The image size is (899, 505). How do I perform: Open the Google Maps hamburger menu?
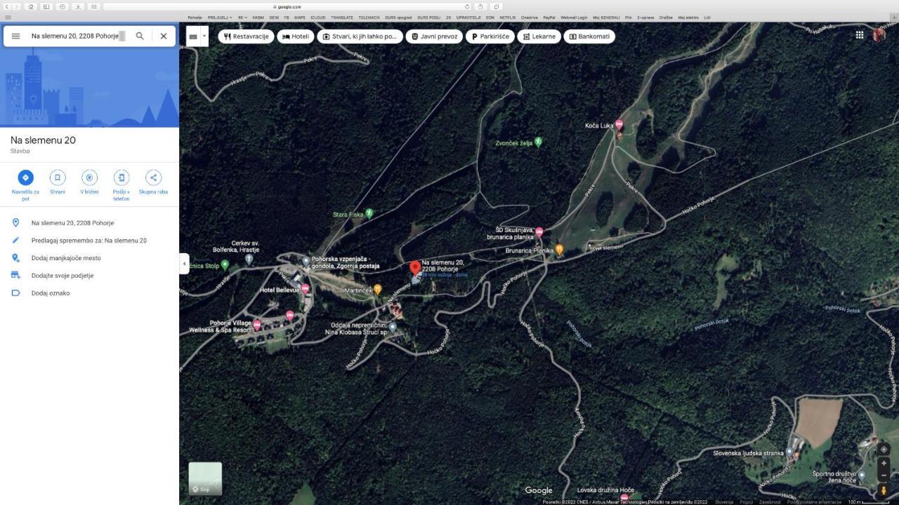[15, 36]
